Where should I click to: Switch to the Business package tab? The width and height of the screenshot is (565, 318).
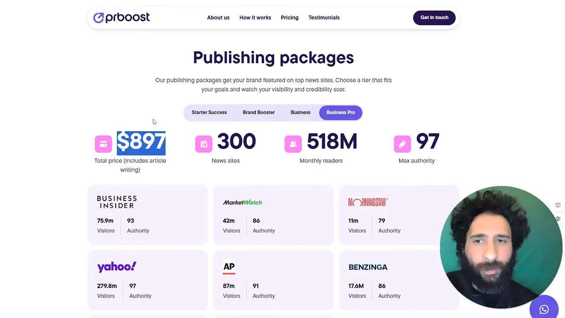(x=301, y=112)
